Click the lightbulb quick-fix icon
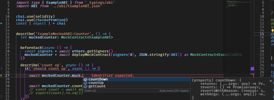 pyautogui.click(x=273, y=31)
